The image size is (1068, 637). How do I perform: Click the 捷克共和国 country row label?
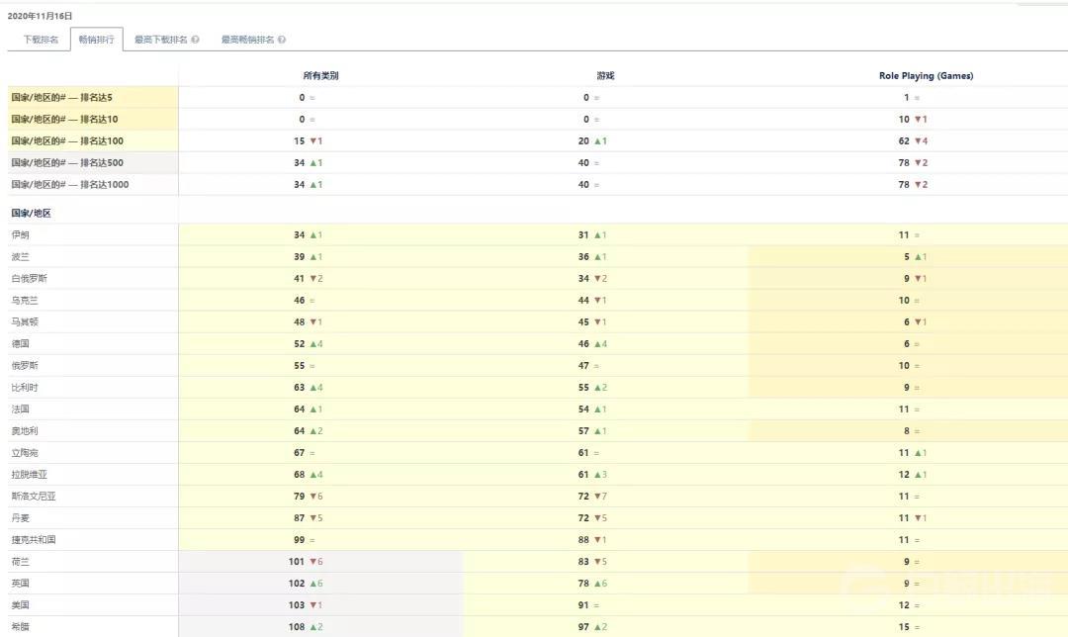(x=34, y=540)
